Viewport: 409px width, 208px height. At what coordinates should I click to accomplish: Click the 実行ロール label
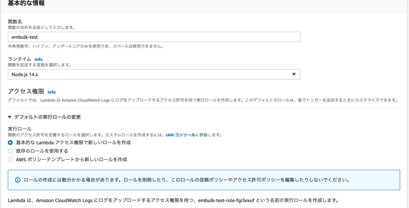(19, 129)
